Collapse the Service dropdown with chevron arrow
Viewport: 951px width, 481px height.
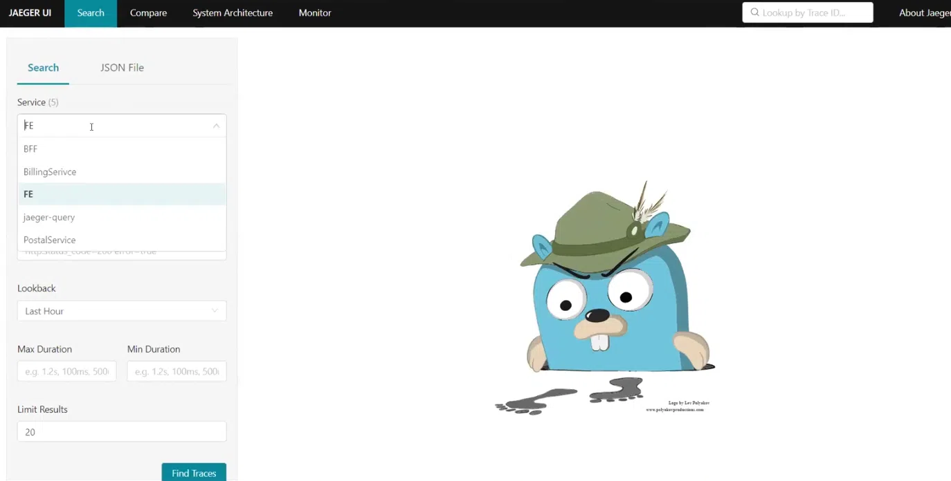[x=216, y=126]
